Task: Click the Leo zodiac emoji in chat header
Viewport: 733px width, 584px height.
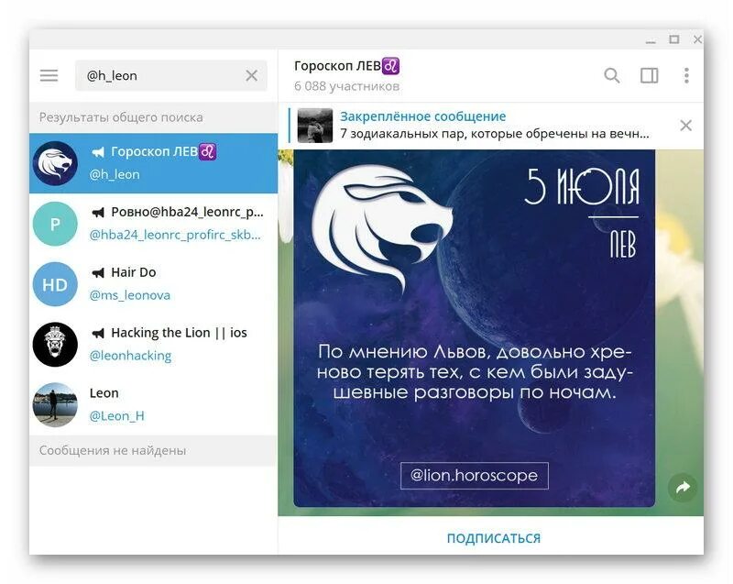Action: coord(391,66)
